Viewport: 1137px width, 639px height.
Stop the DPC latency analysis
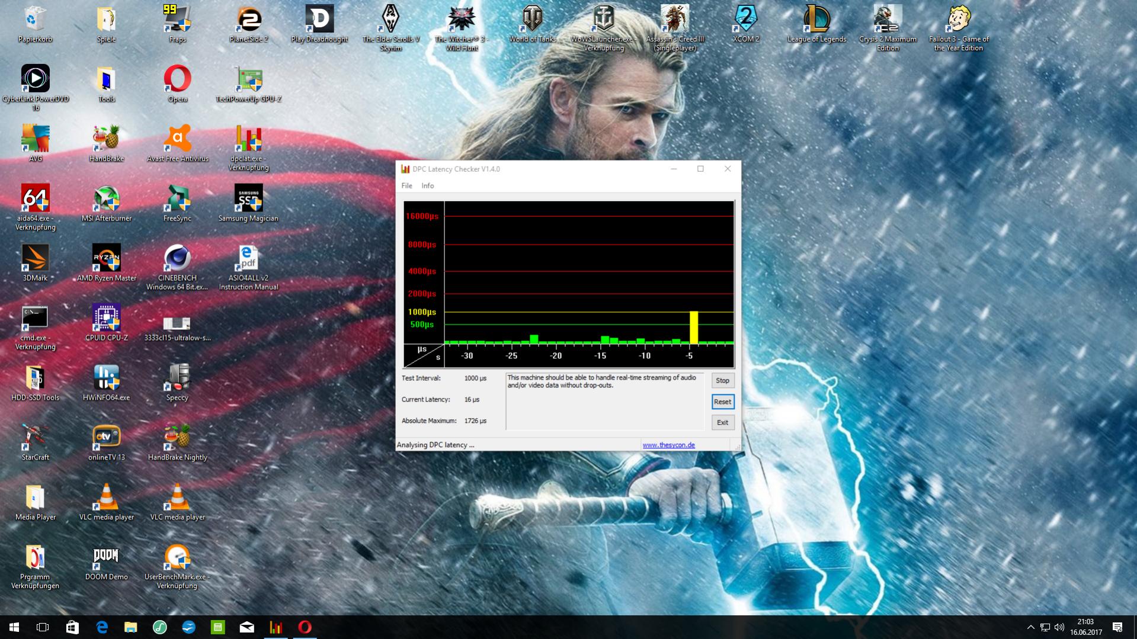pyautogui.click(x=722, y=381)
